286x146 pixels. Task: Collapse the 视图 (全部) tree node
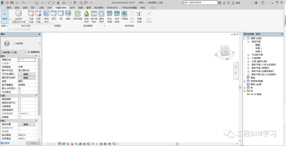tap(244, 38)
